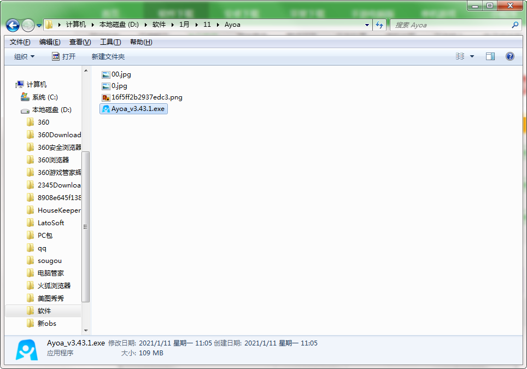Toggle the preview pane icon
The height and width of the screenshot is (369, 527).
(490, 56)
